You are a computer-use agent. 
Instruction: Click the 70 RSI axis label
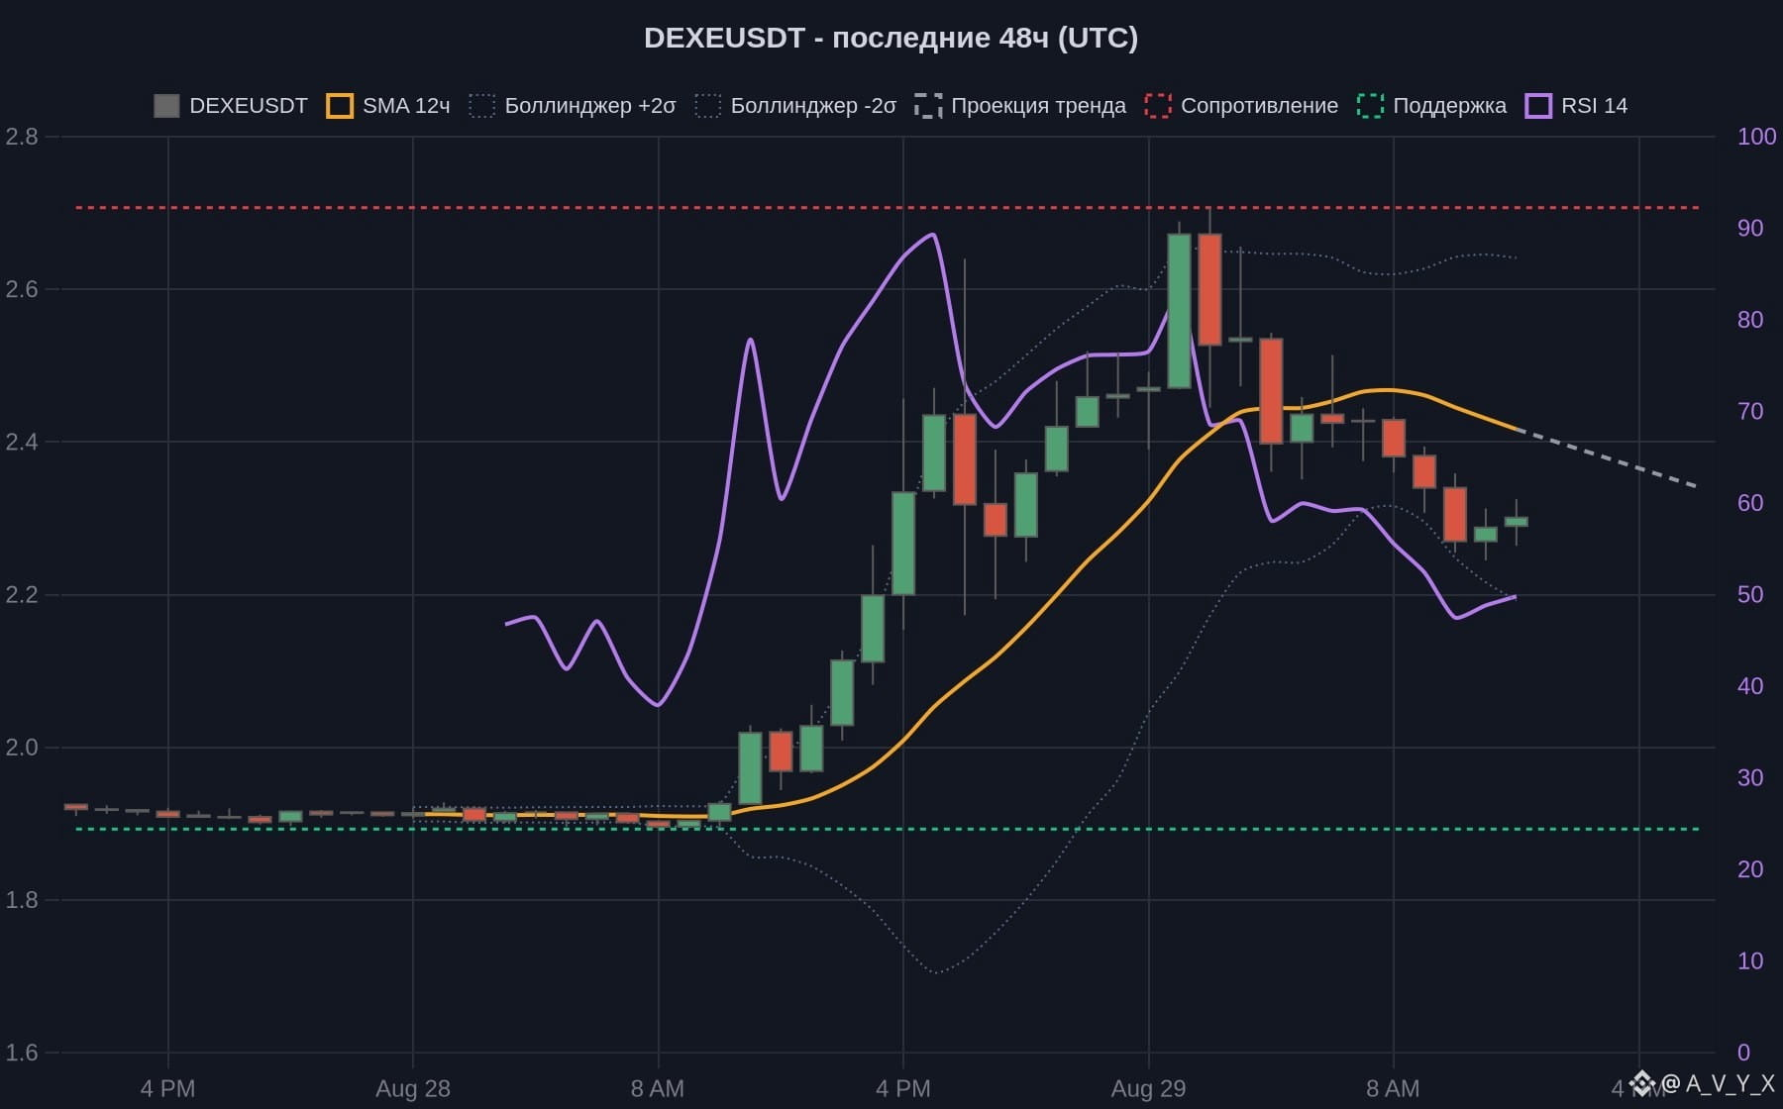click(1750, 411)
